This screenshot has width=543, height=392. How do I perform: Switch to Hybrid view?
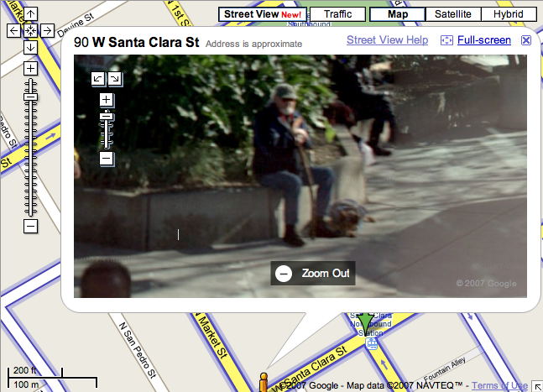tap(509, 14)
